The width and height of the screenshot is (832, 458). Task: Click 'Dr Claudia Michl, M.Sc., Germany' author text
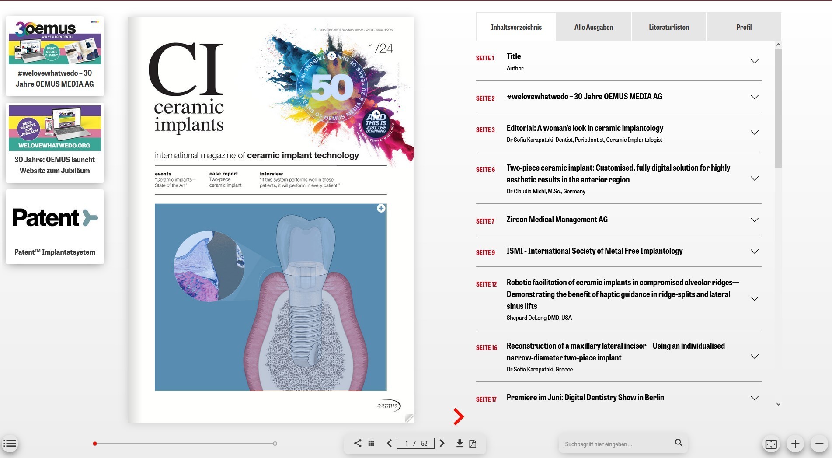pyautogui.click(x=546, y=191)
